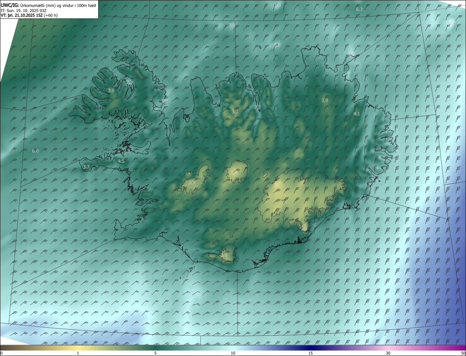Select the 7.2 value label
The width and height of the screenshot is (466, 356).
click(x=257, y=107)
